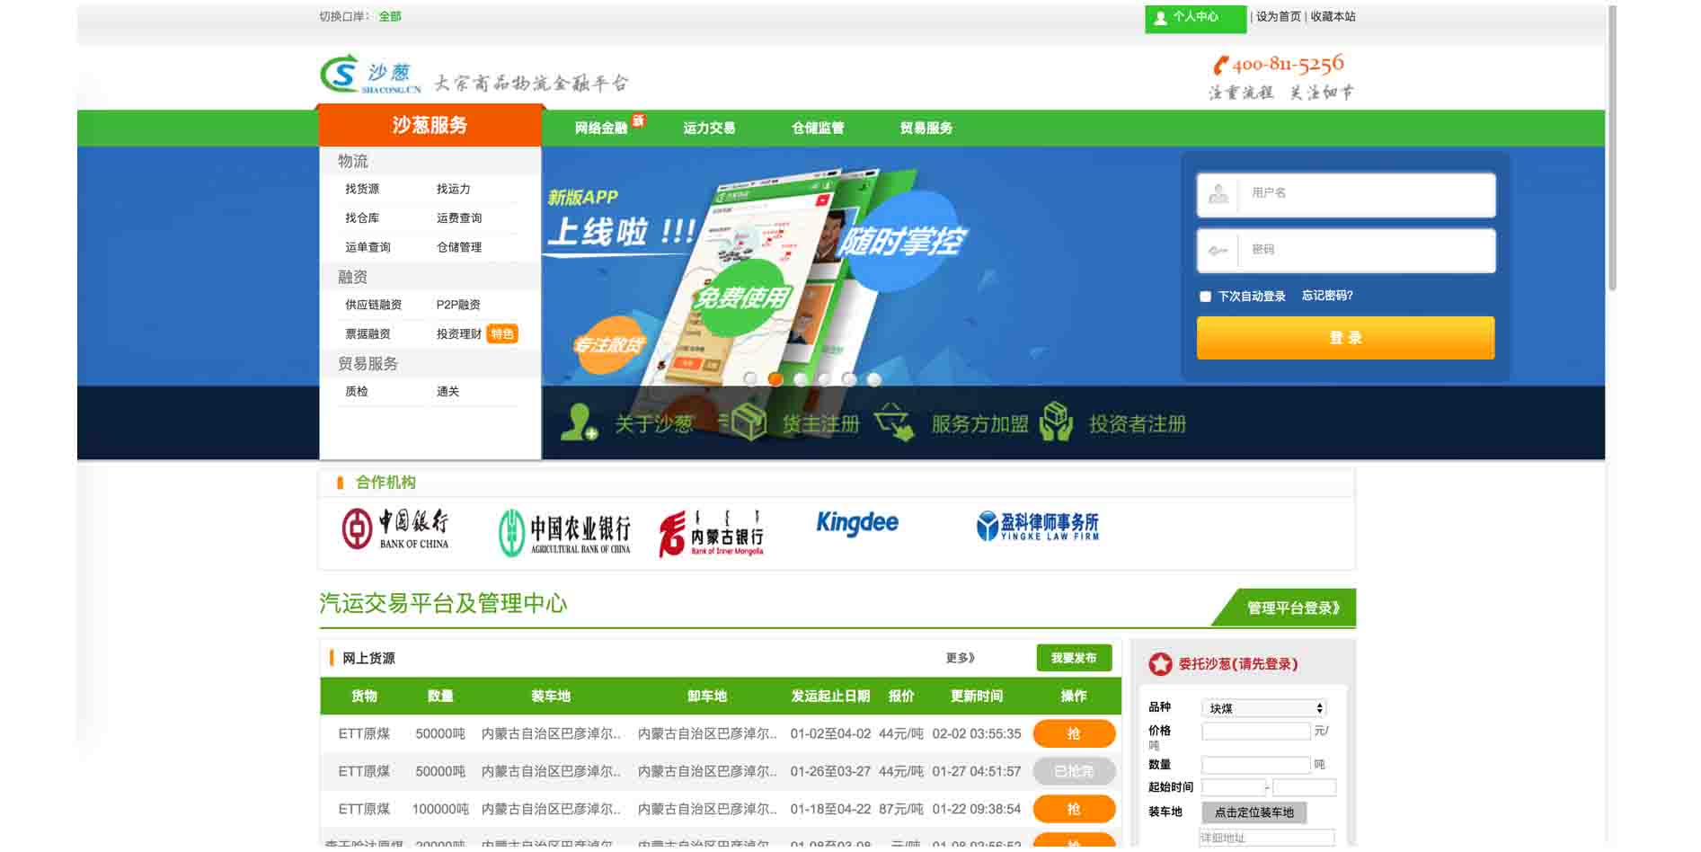Open the Kingdee partner logo
This screenshot has width=1701, height=852.
click(856, 523)
